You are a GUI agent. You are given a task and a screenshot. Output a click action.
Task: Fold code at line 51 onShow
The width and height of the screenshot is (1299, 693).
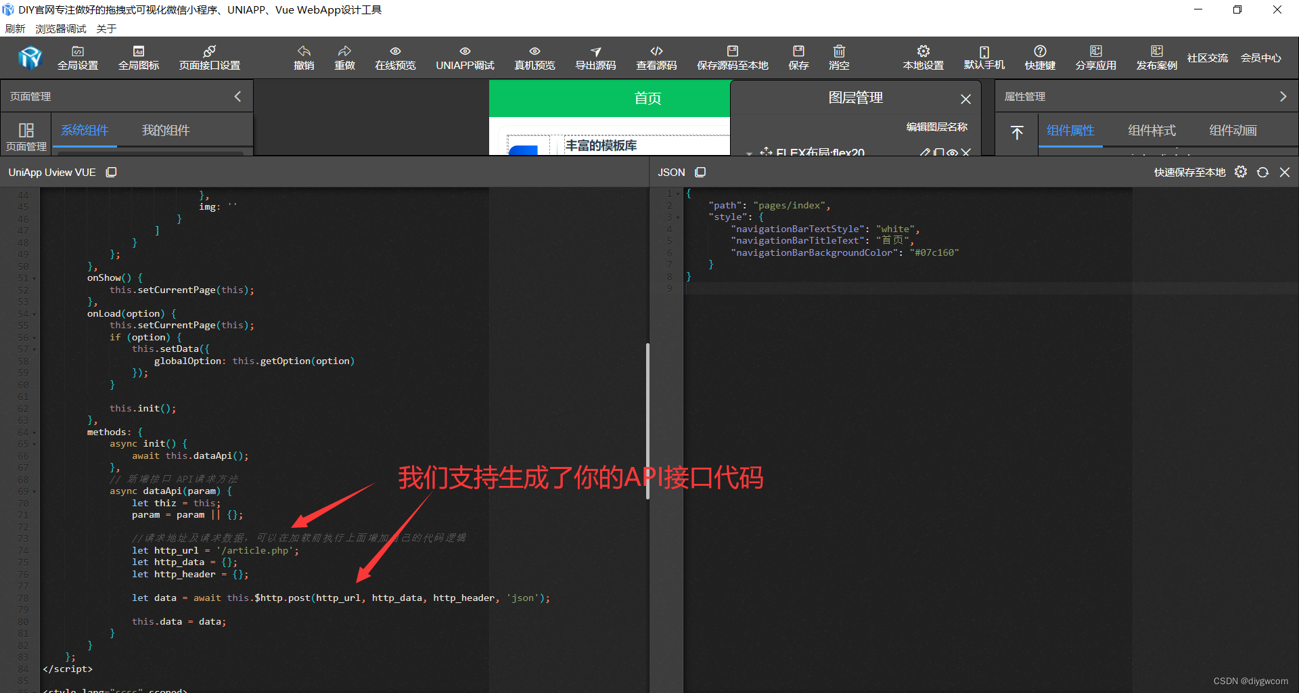click(35, 278)
